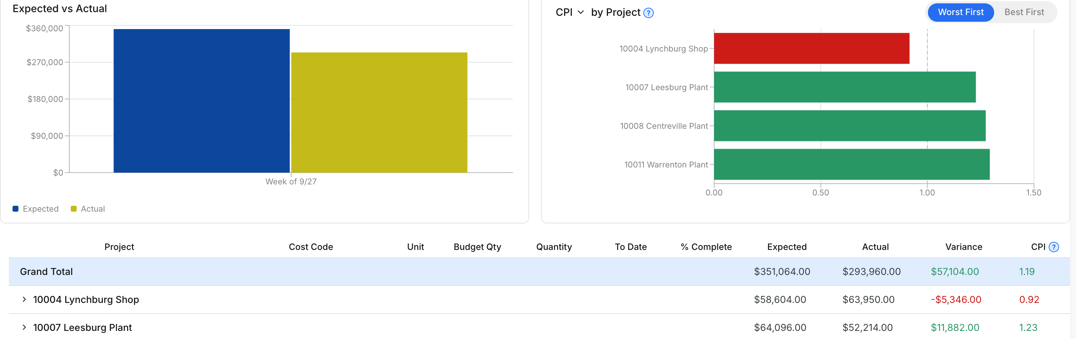Image resolution: width=1076 pixels, height=339 pixels.
Task: Toggle Actual series in legend
Action: pos(88,209)
